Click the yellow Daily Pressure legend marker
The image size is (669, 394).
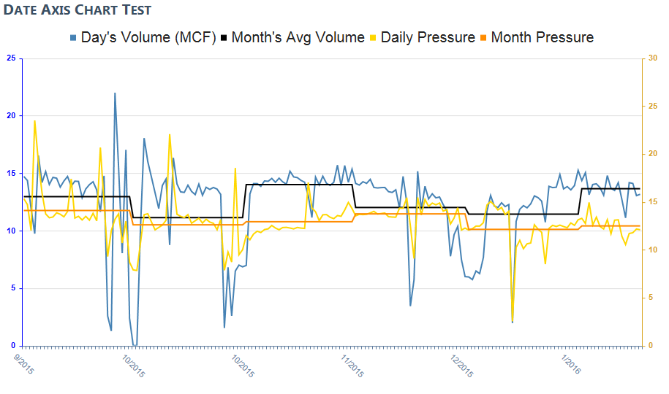[x=374, y=37]
